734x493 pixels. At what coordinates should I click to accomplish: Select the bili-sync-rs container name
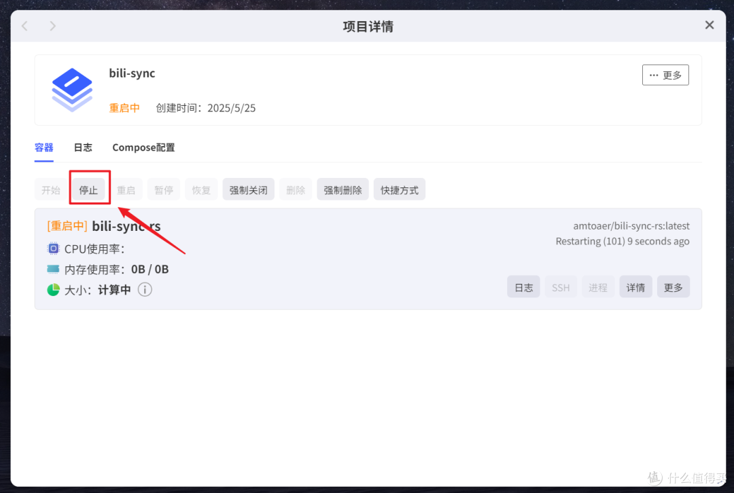(x=126, y=226)
